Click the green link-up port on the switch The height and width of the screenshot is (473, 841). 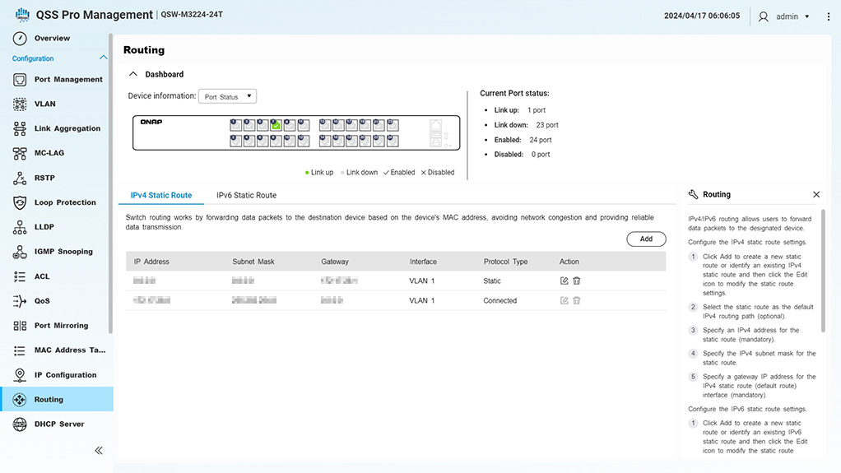coord(276,125)
